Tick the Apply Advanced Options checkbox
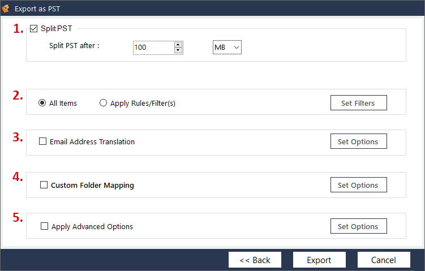This screenshot has width=425, height=271. tap(44, 226)
